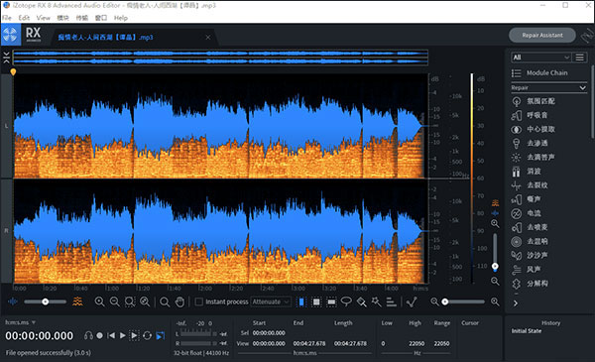Open the View menu
Viewport: 595px width, 362px height.
click(43, 18)
